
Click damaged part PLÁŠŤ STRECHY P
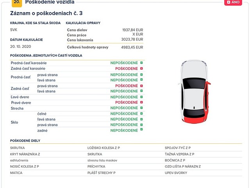tap(102, 173)
